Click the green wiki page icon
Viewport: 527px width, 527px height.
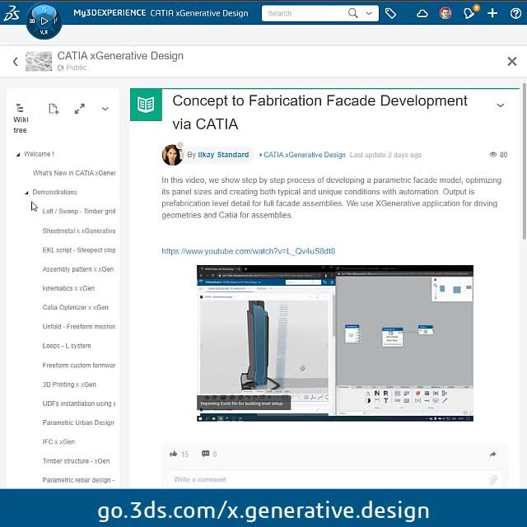click(x=146, y=105)
